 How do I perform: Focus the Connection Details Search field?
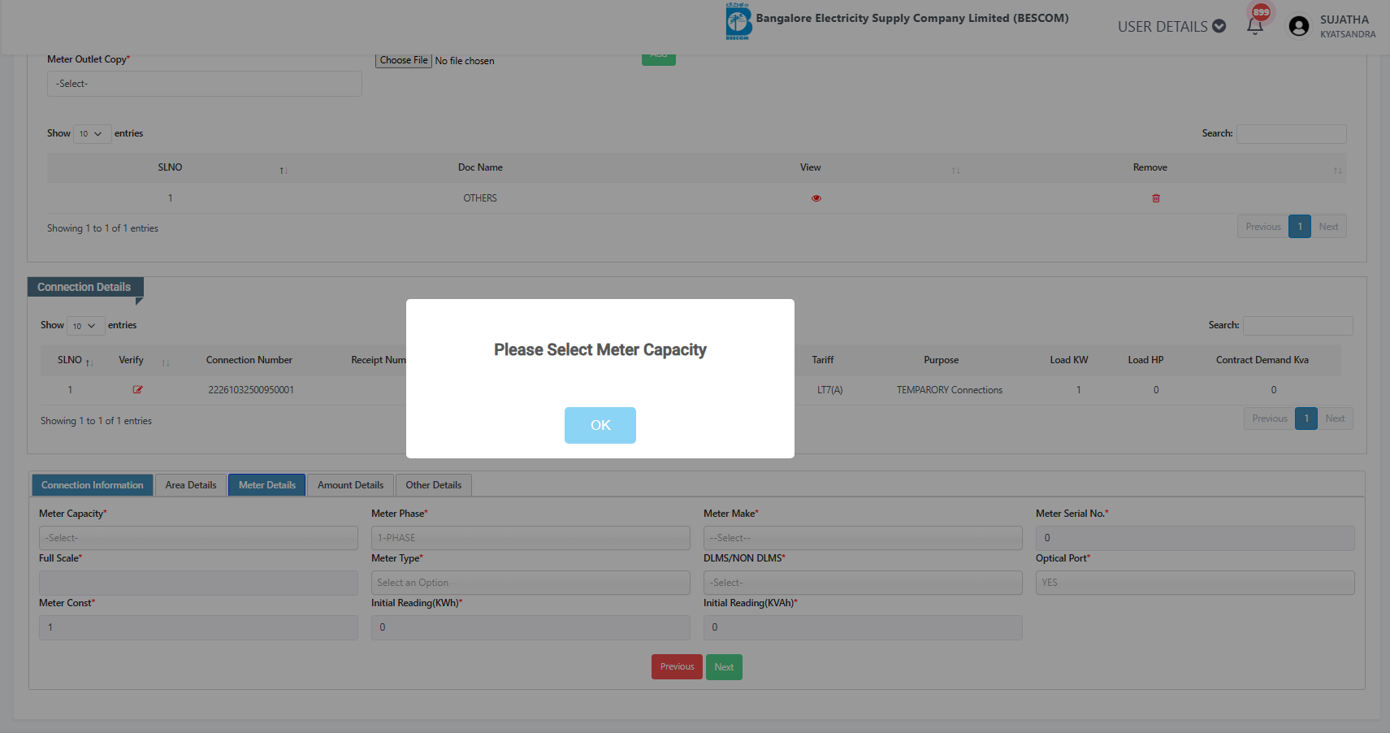coord(1297,326)
